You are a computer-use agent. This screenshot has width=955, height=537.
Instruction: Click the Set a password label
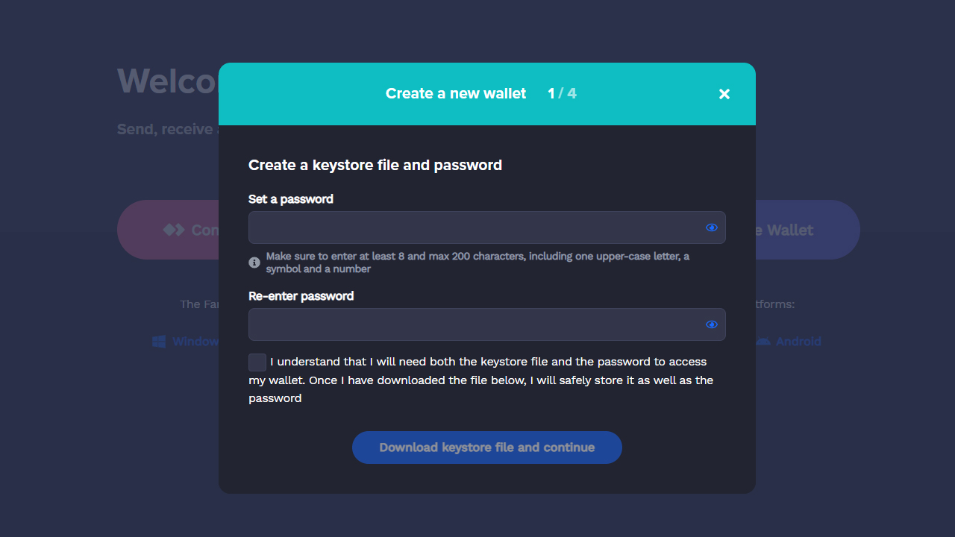click(291, 199)
